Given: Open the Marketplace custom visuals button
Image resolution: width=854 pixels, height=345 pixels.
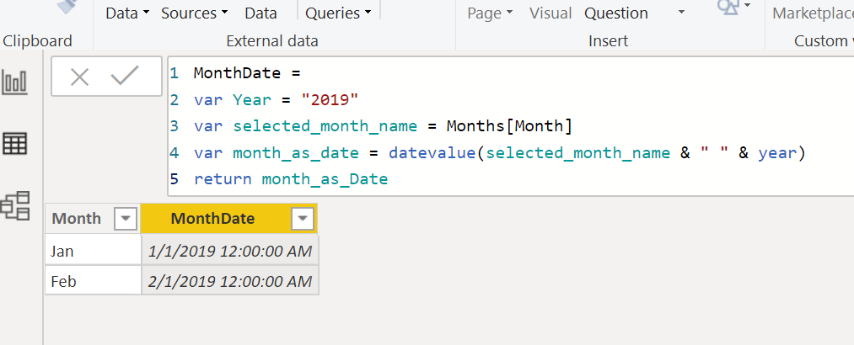Looking at the screenshot, I should pos(813,13).
